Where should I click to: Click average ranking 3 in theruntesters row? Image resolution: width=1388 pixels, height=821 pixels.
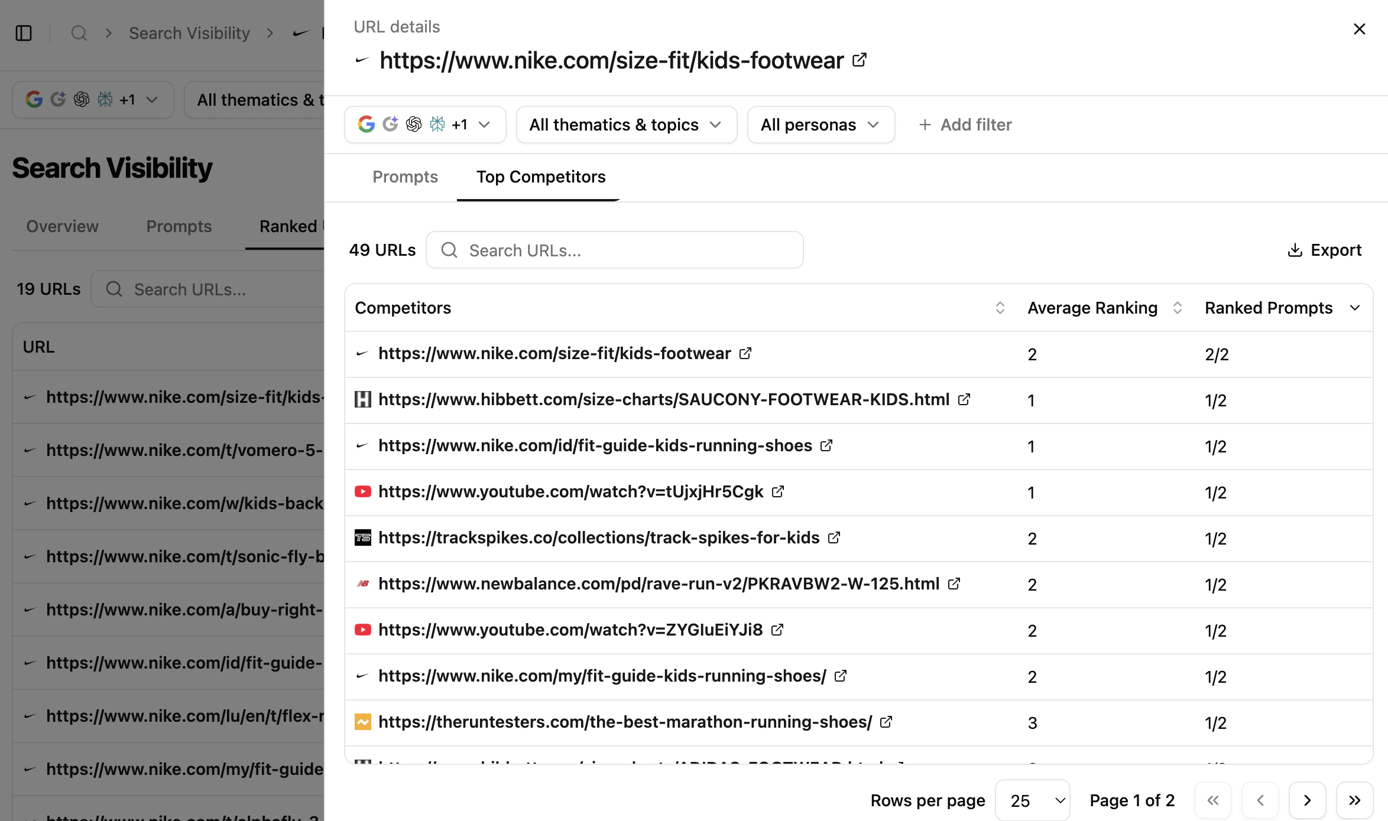click(1032, 723)
